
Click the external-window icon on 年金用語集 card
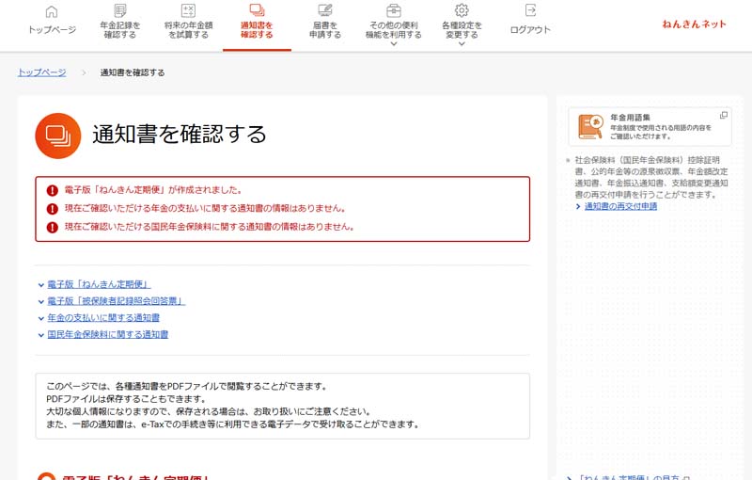(723, 115)
